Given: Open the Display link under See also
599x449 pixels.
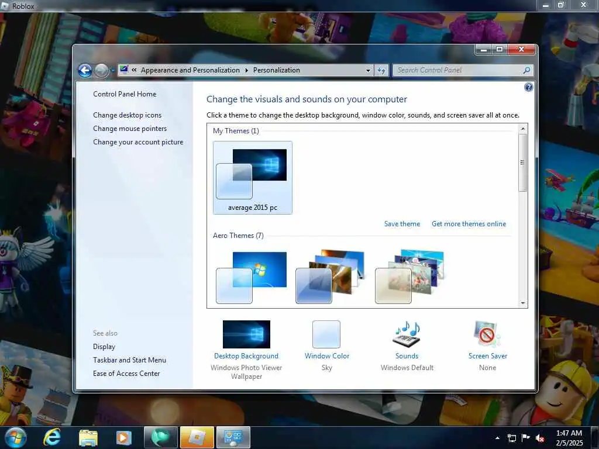Looking at the screenshot, I should point(104,347).
